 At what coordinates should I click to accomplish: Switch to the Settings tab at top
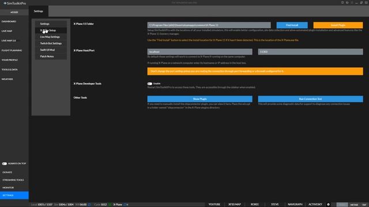39,11
